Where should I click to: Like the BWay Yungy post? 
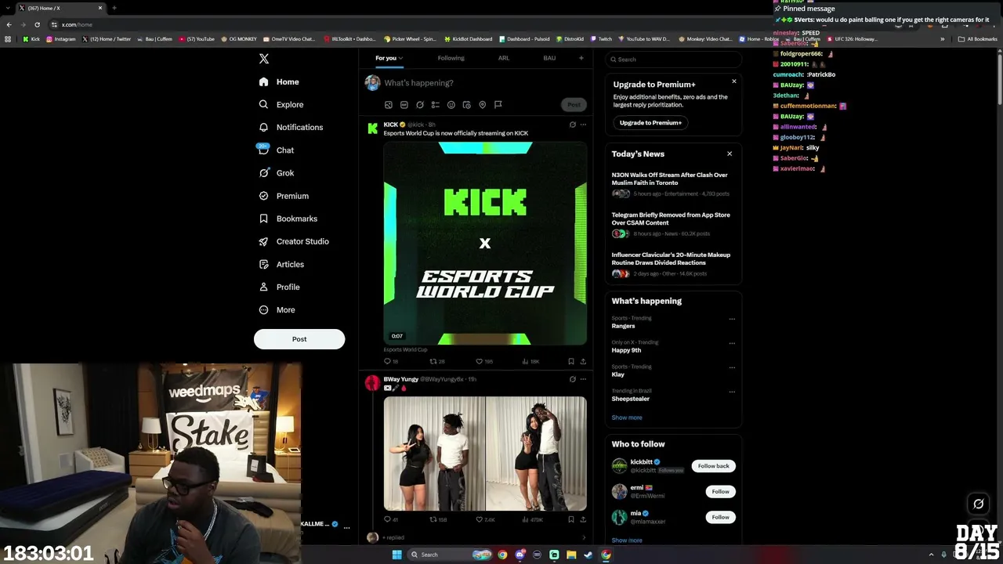point(485,519)
